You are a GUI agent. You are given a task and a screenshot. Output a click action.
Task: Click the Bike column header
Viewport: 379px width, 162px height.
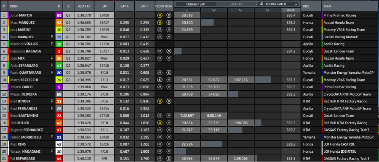(311, 6)
